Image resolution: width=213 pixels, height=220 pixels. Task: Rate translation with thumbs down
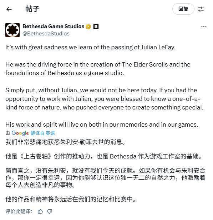coord(50,211)
